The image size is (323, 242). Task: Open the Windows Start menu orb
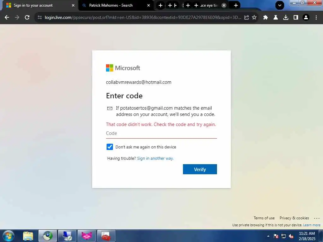tap(9, 236)
